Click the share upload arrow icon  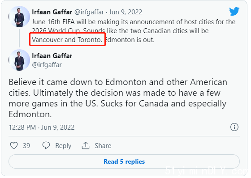point(86,145)
